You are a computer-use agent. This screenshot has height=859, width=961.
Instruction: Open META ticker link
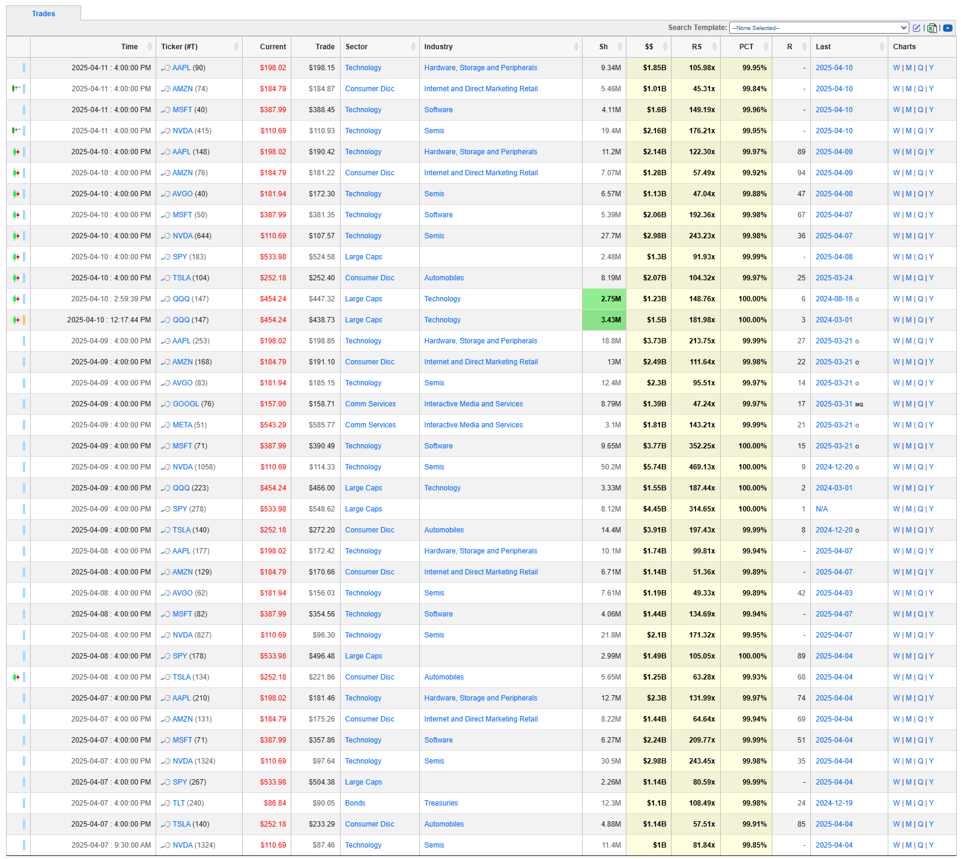tap(183, 425)
